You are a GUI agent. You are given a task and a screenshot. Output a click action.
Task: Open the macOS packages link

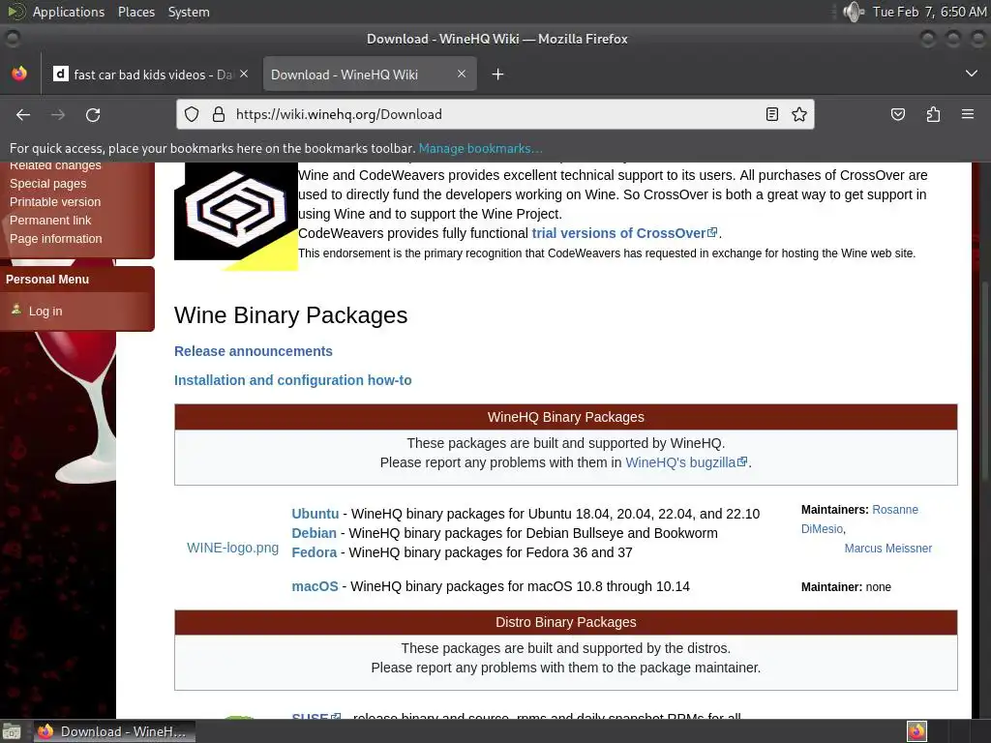(x=315, y=586)
